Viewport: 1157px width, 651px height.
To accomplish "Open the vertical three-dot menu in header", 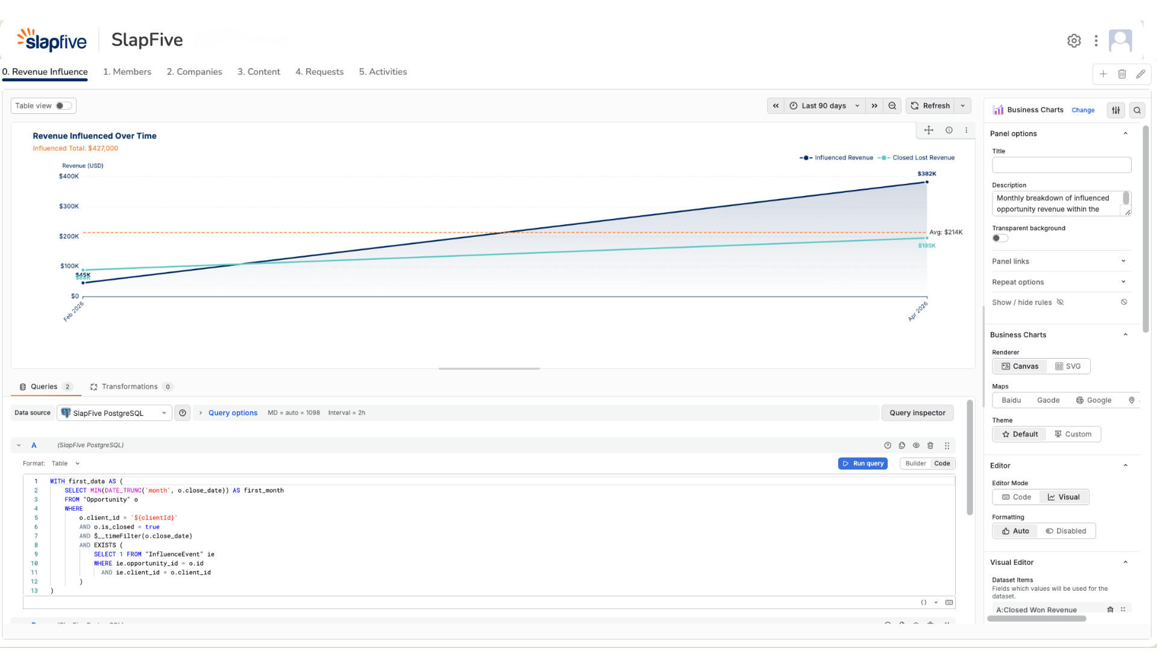I will [1096, 40].
